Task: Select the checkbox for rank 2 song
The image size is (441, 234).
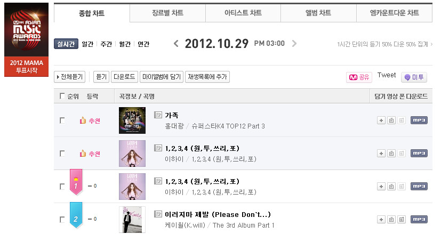Action: (x=62, y=220)
